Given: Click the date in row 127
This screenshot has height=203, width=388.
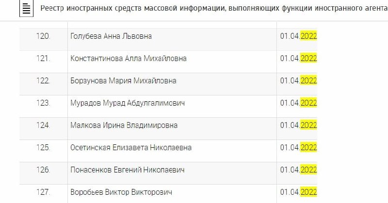Looking at the screenshot, I should [298, 192].
